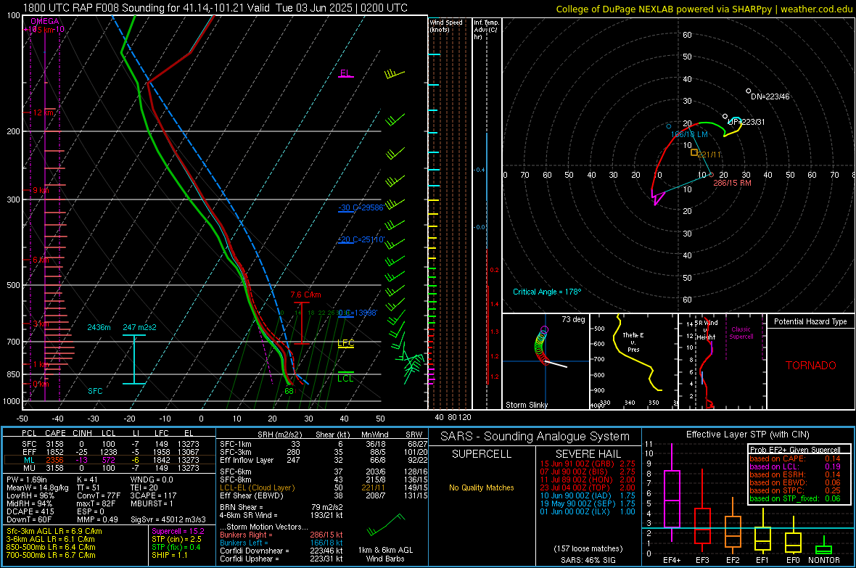Click orange 'LCL-EL (Cloud Layer)' row
This screenshot has height=568, width=856.
pos(324,487)
